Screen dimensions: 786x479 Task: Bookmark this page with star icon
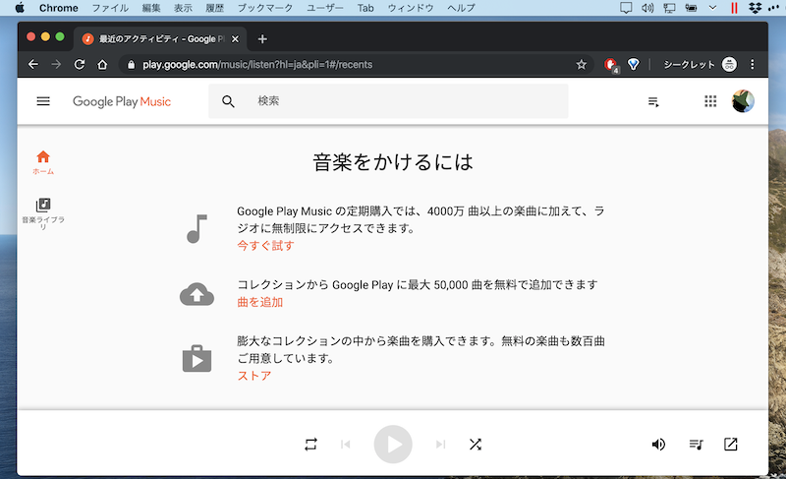point(582,65)
